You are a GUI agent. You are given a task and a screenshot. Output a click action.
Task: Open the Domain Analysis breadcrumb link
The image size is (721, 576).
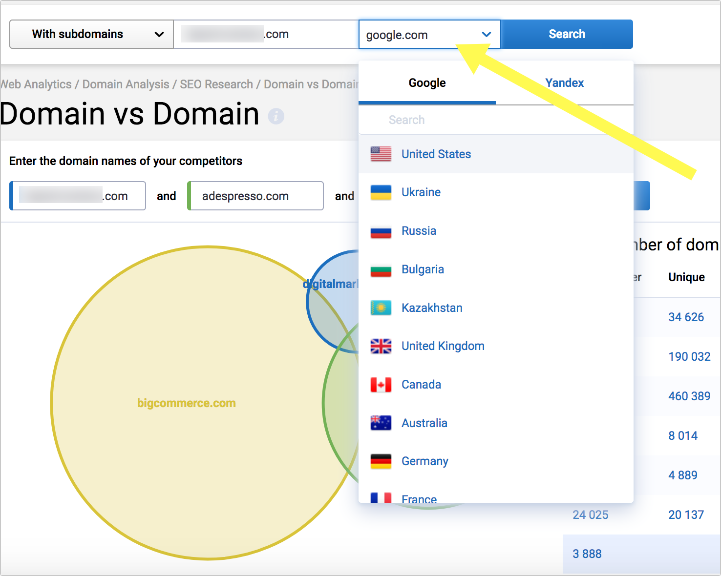pyautogui.click(x=125, y=84)
